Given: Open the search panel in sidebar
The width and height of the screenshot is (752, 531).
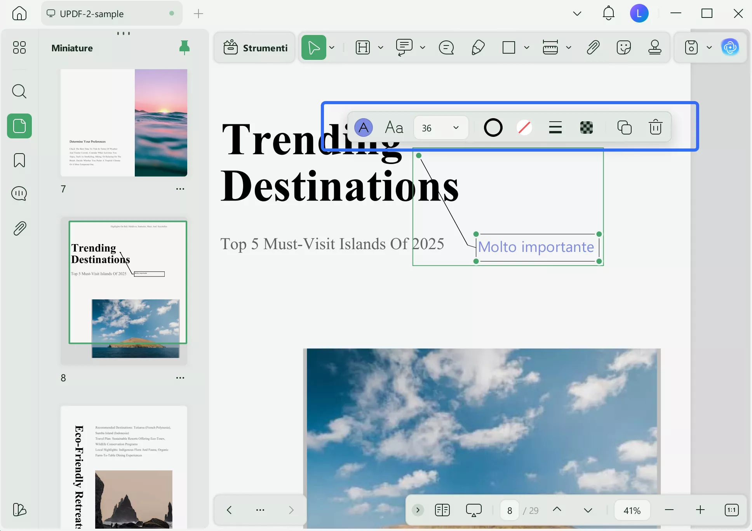Looking at the screenshot, I should [x=19, y=92].
